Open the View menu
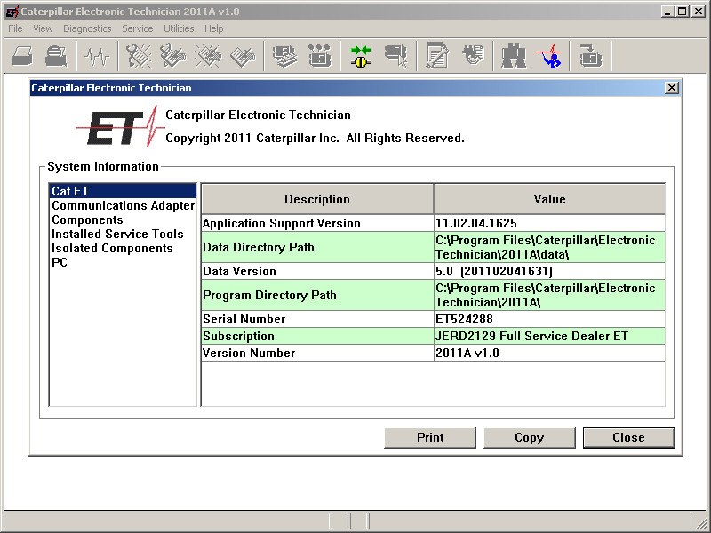 pyautogui.click(x=43, y=28)
